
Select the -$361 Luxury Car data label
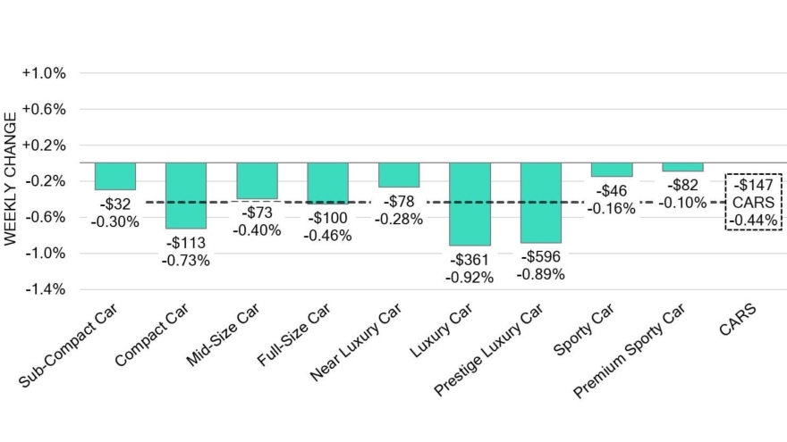tap(470, 268)
